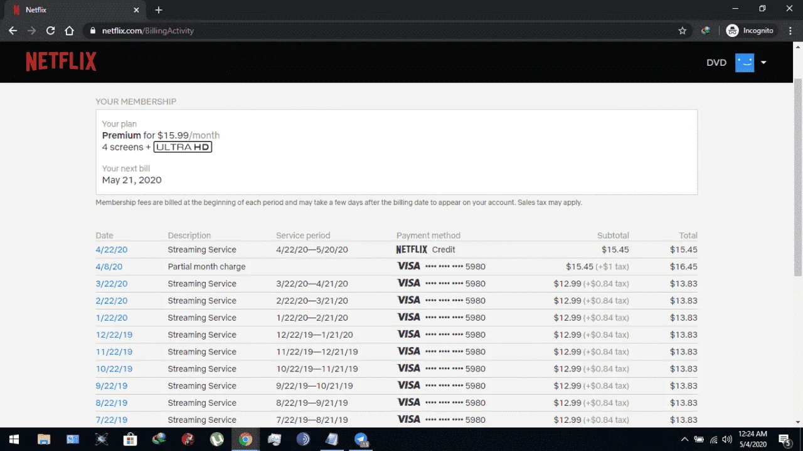The width and height of the screenshot is (803, 451).
Task: Click VISA logo in 4/8/20 row
Action: click(x=409, y=266)
